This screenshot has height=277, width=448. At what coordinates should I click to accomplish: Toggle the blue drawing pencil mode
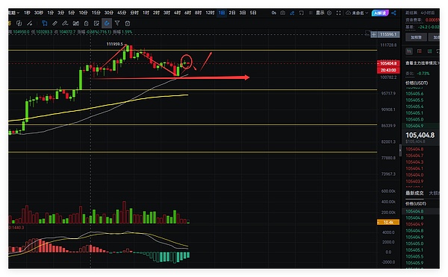(x=292, y=13)
